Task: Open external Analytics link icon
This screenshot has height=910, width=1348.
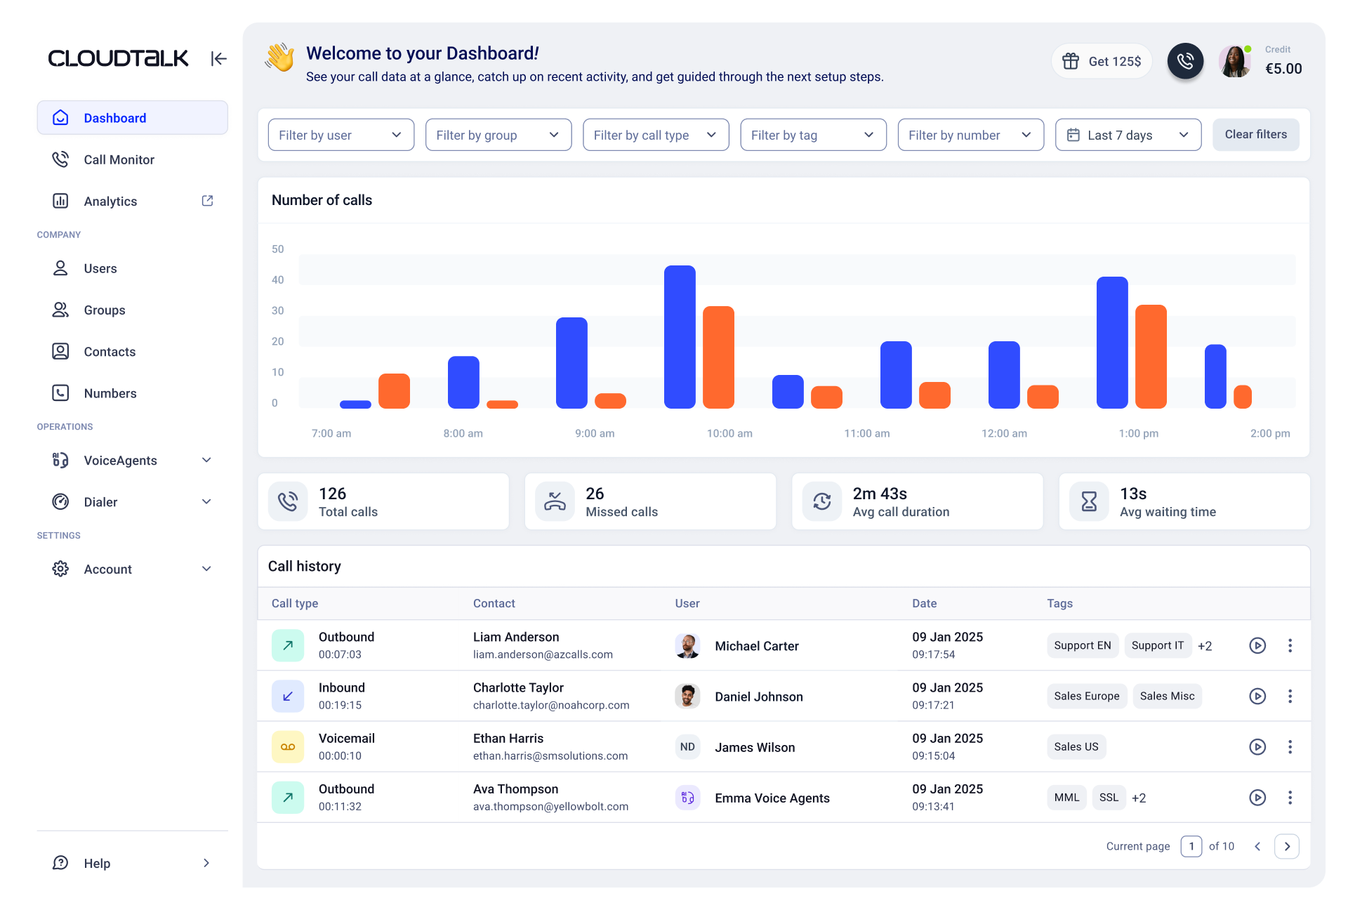Action: tap(207, 201)
